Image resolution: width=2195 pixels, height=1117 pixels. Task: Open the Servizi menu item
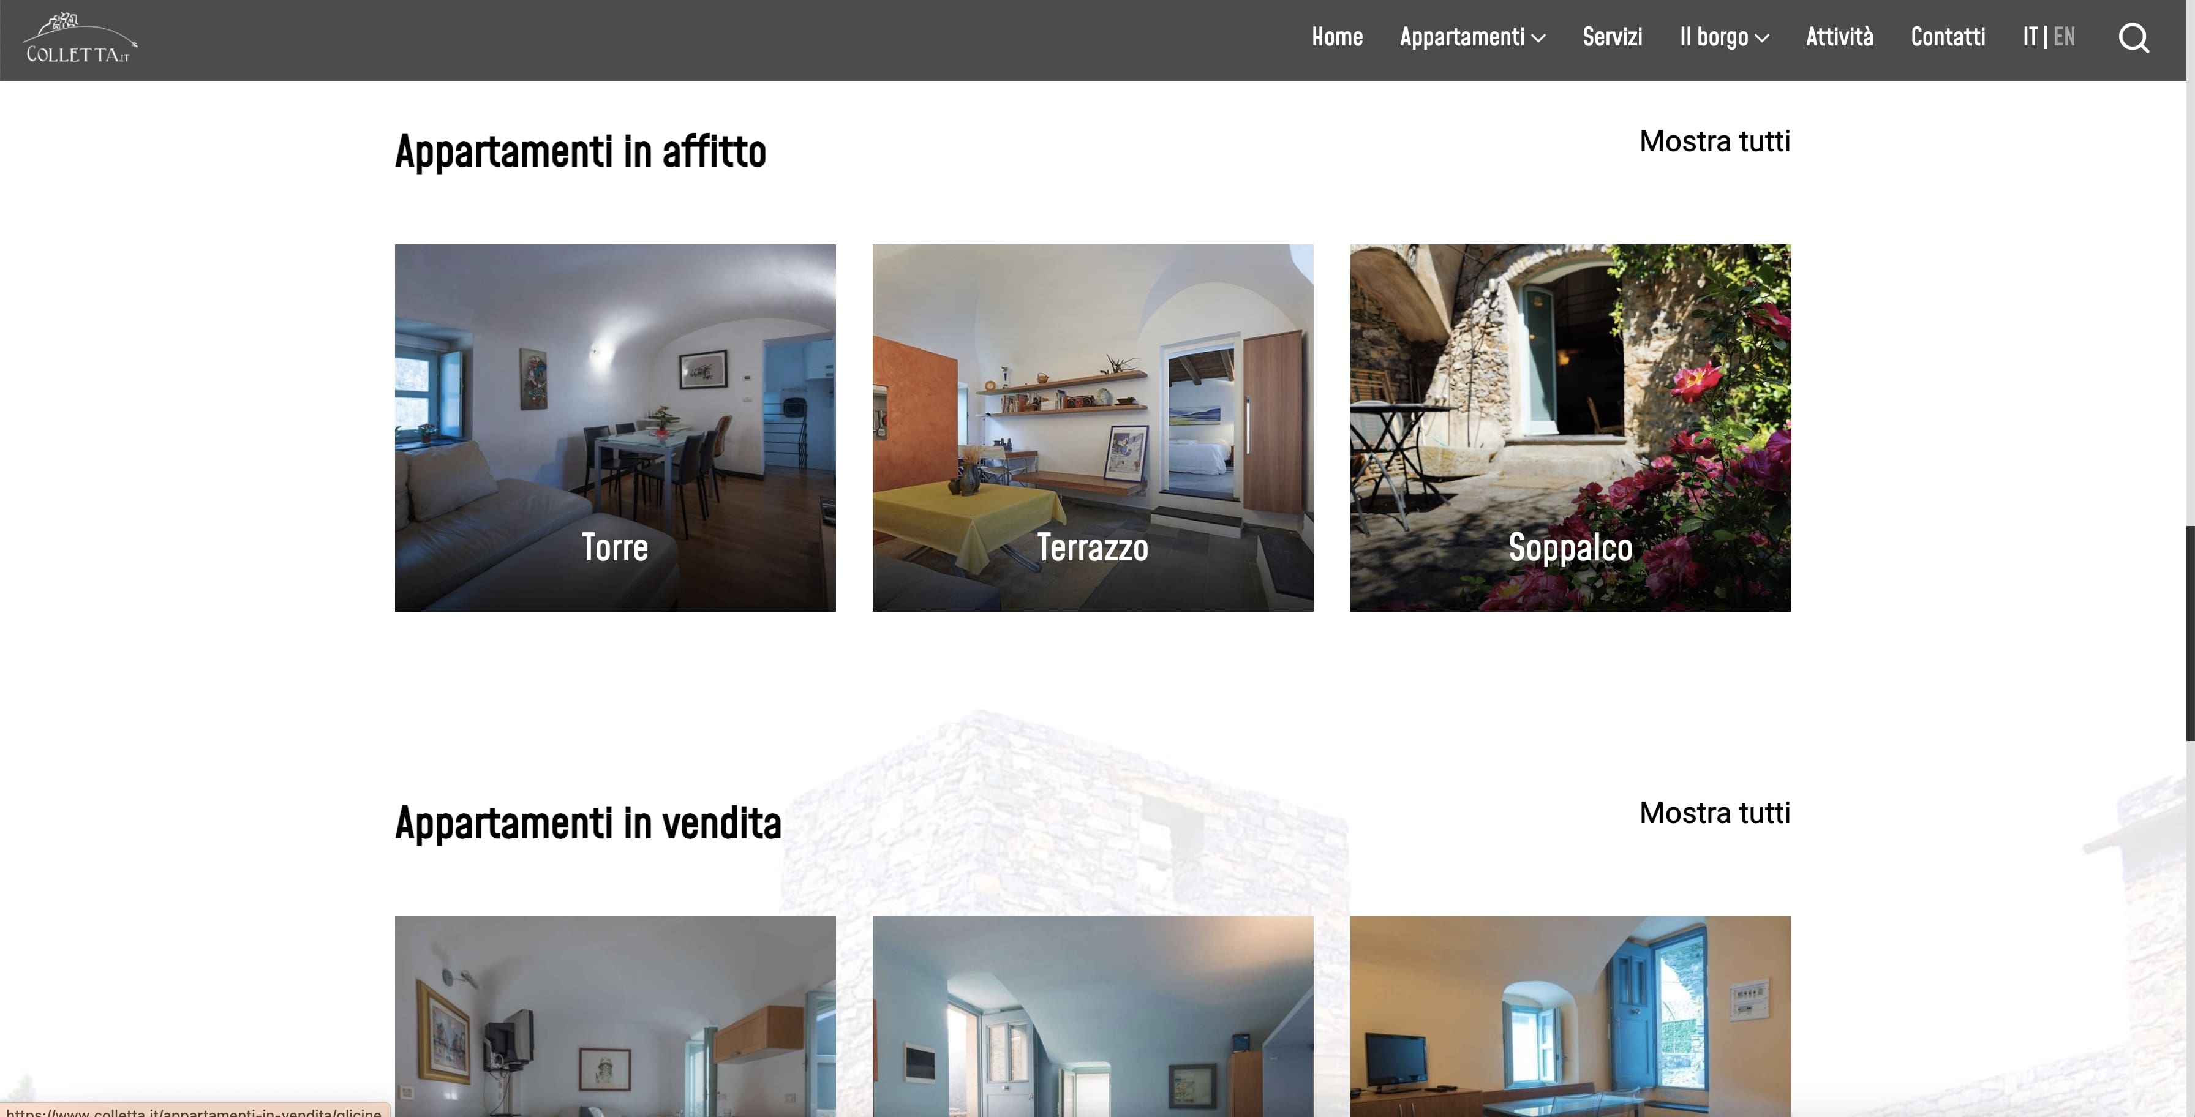pos(1612,37)
